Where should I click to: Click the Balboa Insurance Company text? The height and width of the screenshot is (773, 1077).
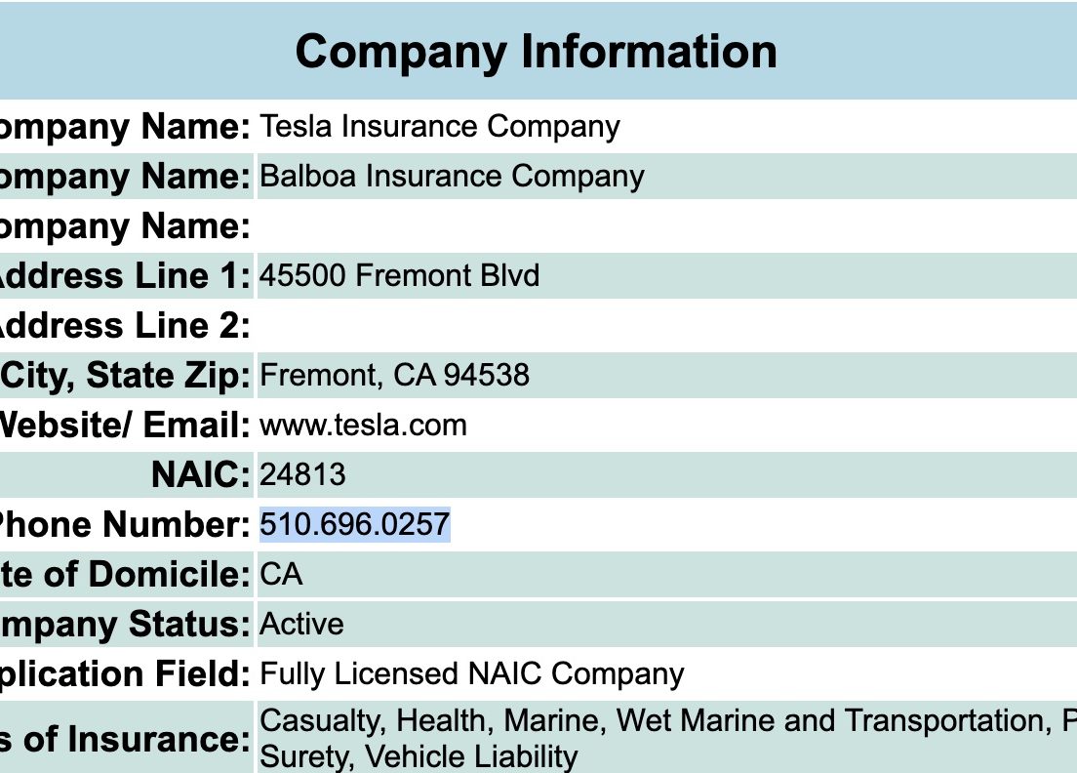tap(452, 176)
